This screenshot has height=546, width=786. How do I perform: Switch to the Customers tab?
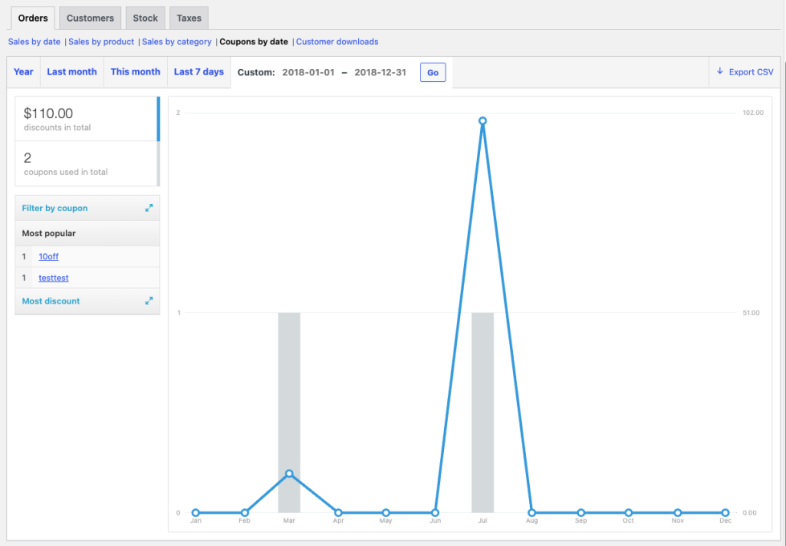[x=90, y=18]
